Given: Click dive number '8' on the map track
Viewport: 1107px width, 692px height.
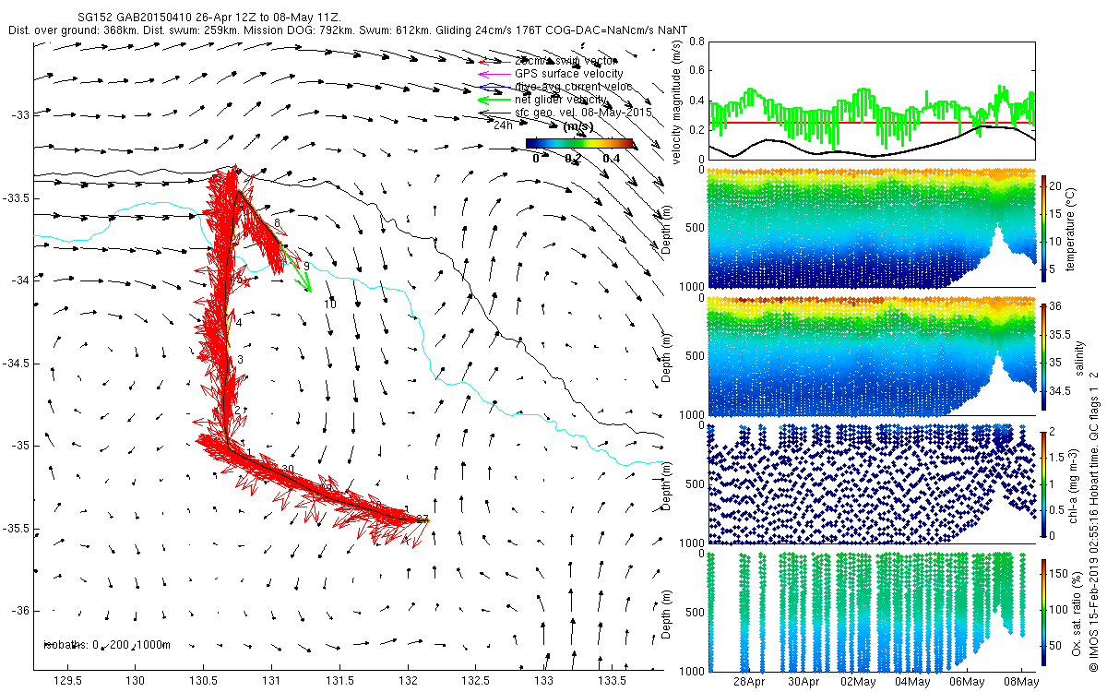Looking at the screenshot, I should [x=277, y=223].
